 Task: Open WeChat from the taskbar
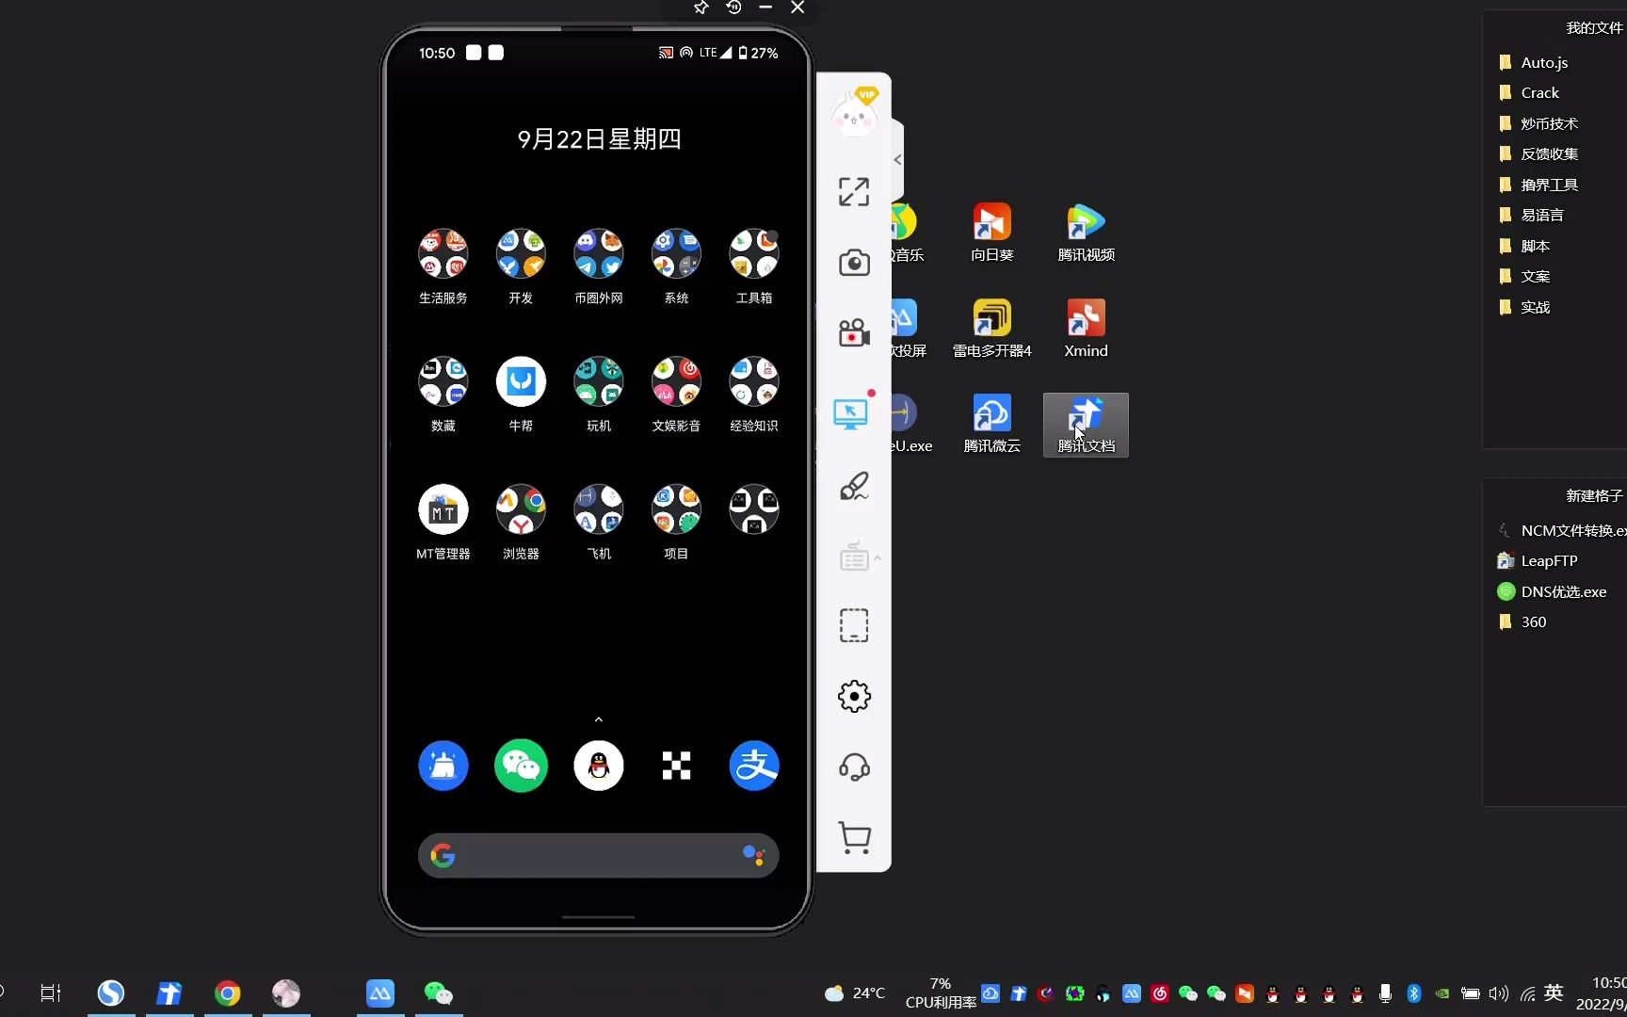[439, 993]
